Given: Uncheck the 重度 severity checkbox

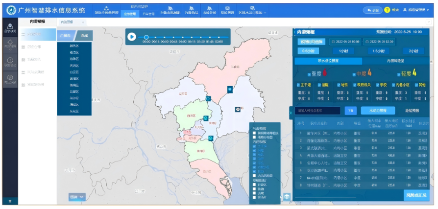Looking at the screenshot, I should coord(309,74).
